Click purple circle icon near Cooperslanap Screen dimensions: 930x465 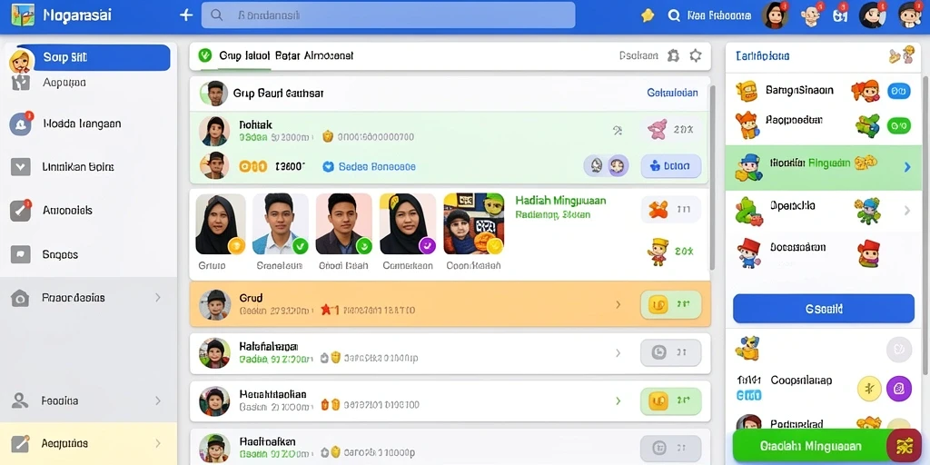898,389
